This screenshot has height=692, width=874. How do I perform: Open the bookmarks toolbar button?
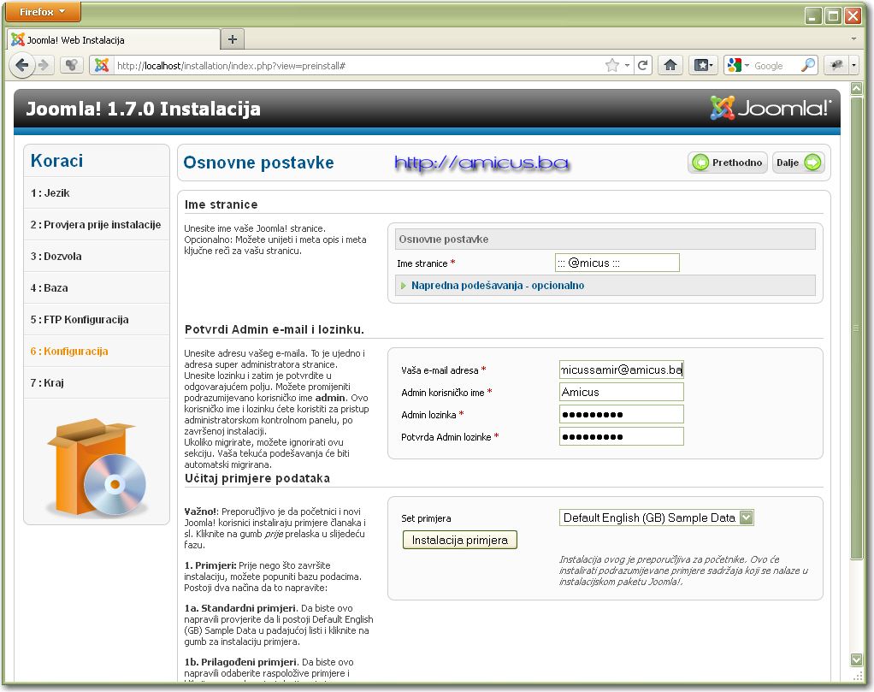pyautogui.click(x=703, y=65)
